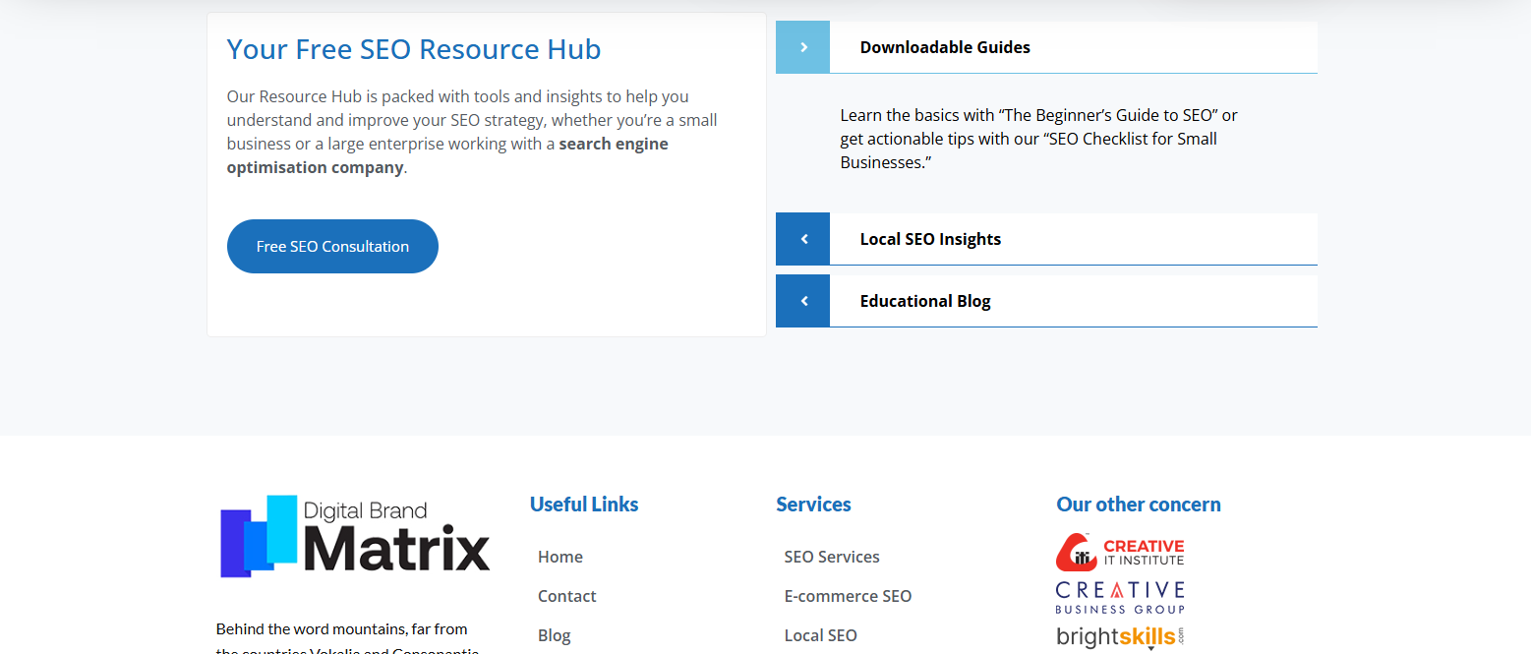Click the Digital Brand Matrix logo

(x=354, y=536)
